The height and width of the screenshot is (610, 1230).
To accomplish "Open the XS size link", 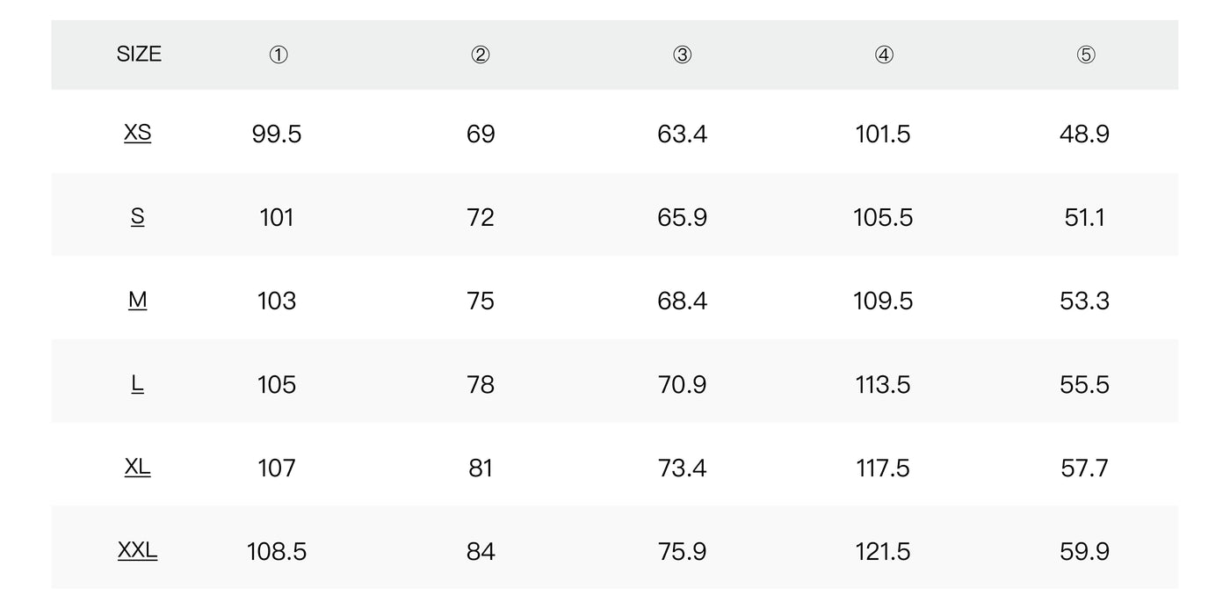I will tap(138, 134).
